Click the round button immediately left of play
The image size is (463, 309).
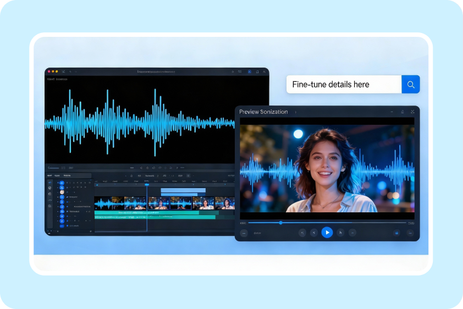(x=314, y=233)
